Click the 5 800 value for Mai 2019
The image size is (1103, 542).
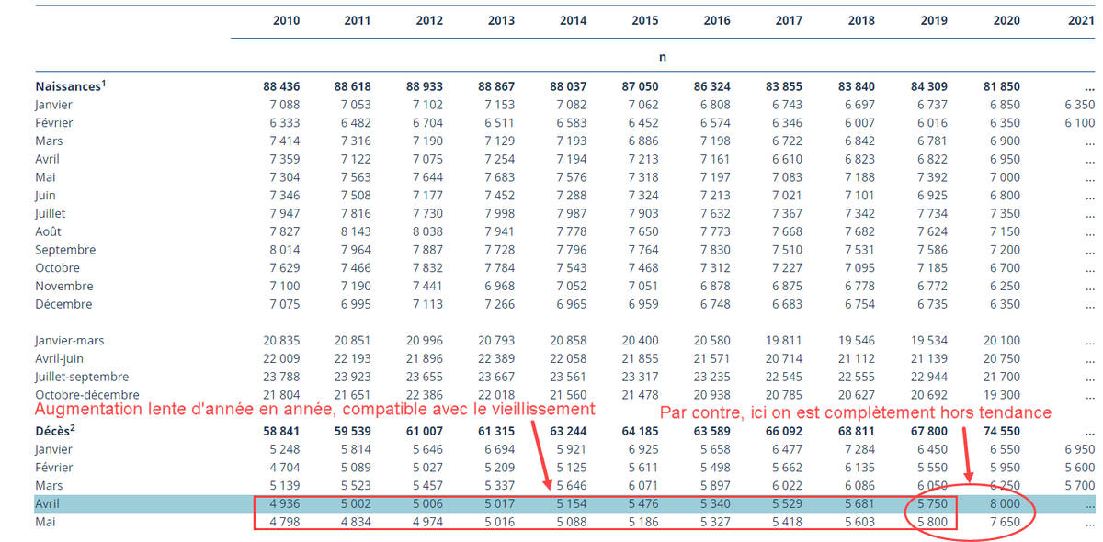(x=933, y=522)
